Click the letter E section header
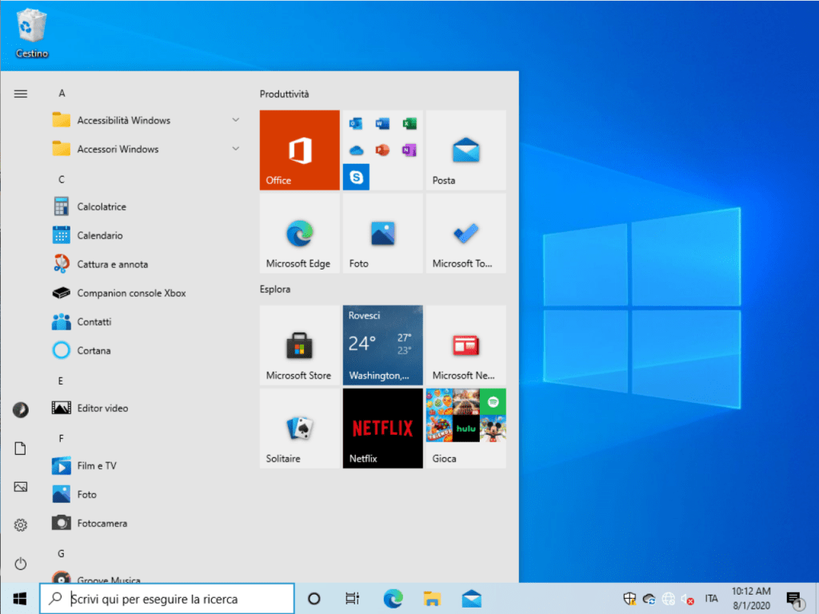The width and height of the screenshot is (819, 614). [61, 381]
